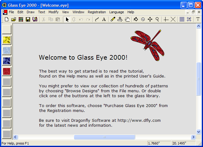Click the Copy icon in the toolbar
This screenshot has width=203, height=147.
[51, 19]
